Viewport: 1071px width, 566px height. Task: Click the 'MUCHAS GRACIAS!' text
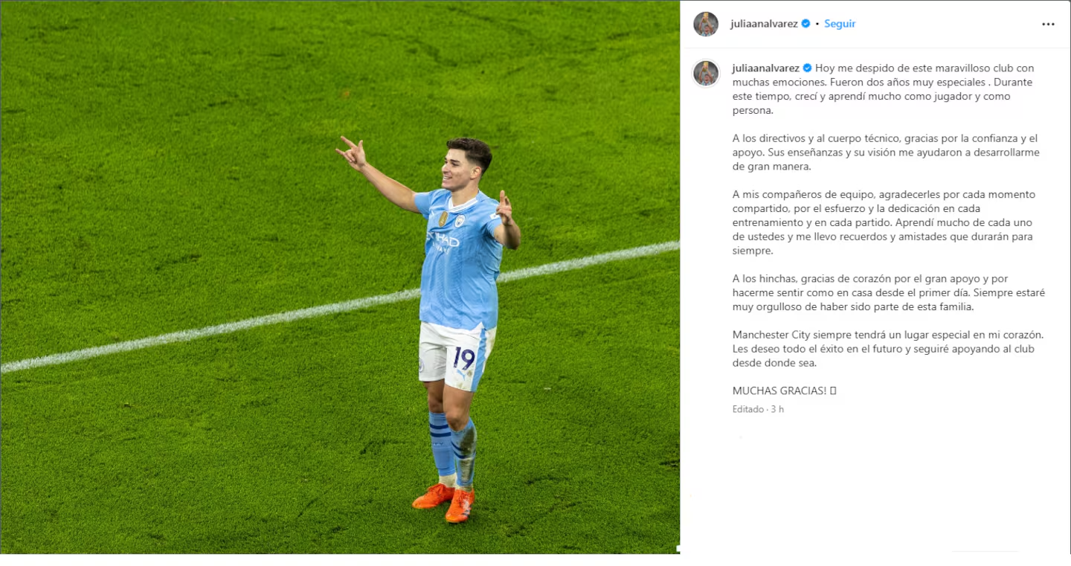click(x=779, y=390)
